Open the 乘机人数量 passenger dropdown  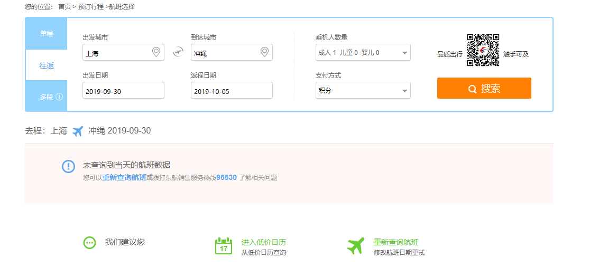click(363, 53)
